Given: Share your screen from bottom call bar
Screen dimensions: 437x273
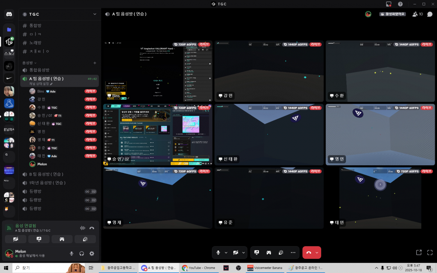Looking at the screenshot, I should [257, 252].
